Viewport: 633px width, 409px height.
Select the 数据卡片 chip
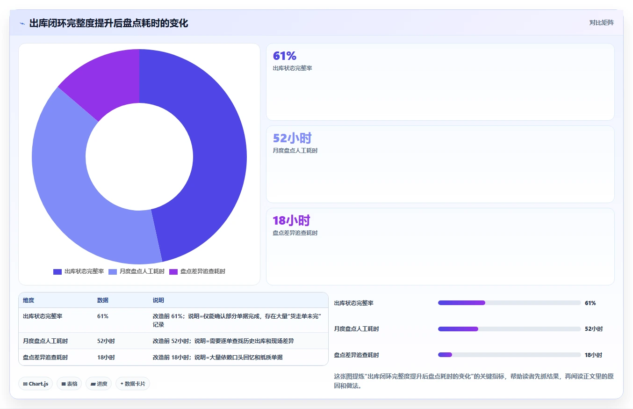(133, 384)
